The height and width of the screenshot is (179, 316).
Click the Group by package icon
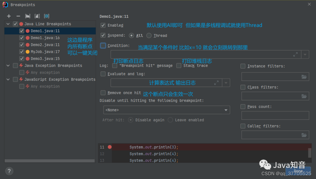(28, 16)
